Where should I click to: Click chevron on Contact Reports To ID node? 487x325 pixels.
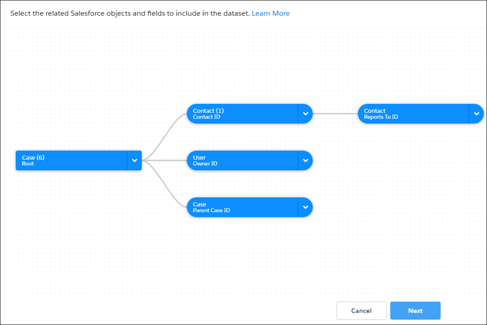coord(476,114)
